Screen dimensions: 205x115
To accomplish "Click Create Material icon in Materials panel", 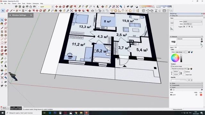I will click(x=202, y=42).
